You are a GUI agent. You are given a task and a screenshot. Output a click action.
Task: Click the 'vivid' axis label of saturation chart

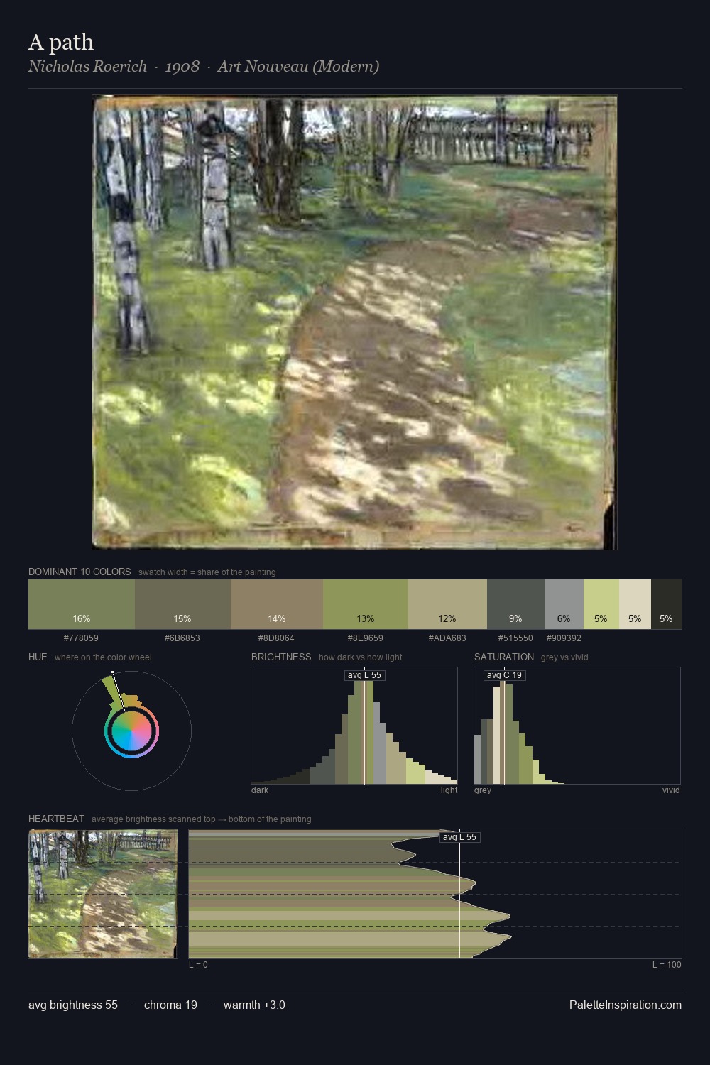(x=671, y=790)
